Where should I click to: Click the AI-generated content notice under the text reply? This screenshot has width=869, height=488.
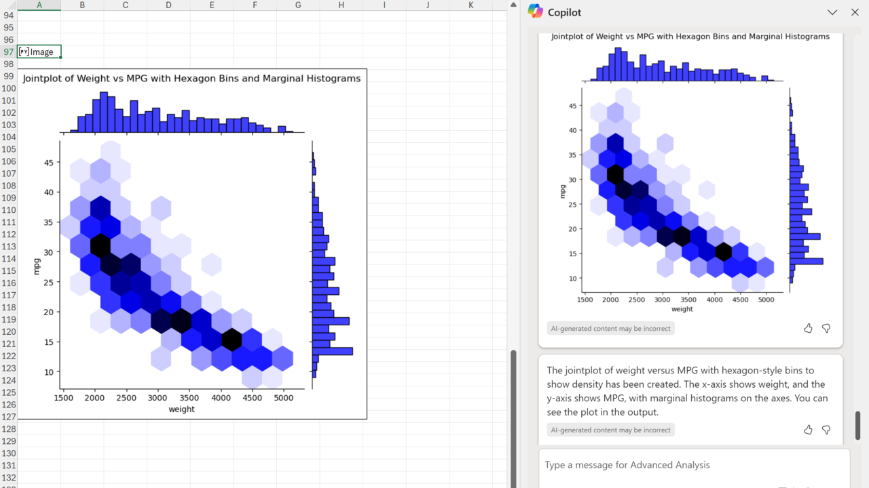click(x=611, y=430)
